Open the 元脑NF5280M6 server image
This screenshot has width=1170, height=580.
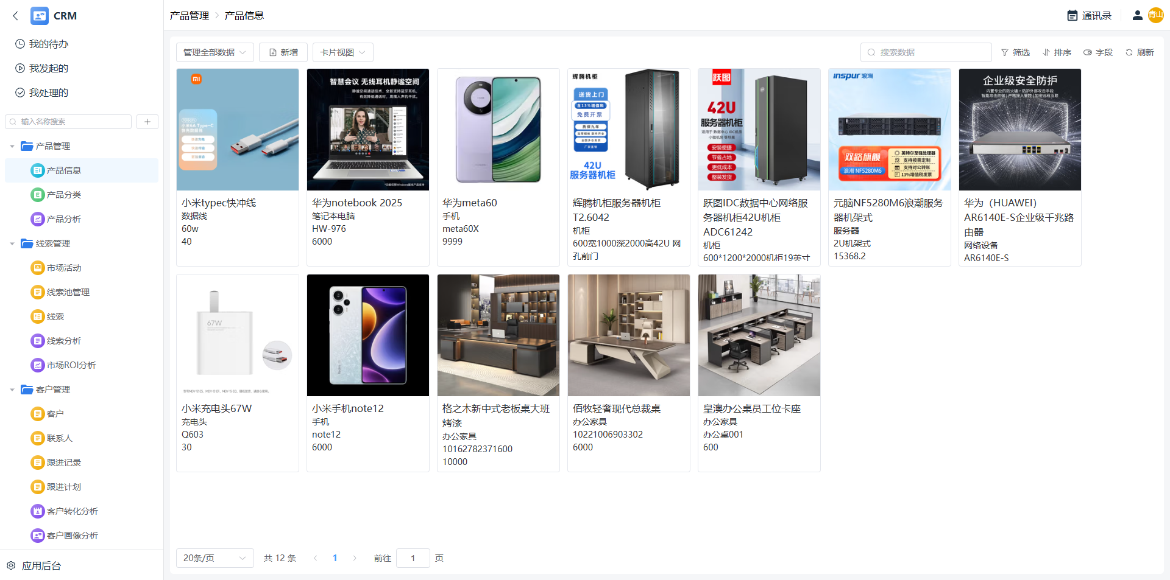pos(890,130)
